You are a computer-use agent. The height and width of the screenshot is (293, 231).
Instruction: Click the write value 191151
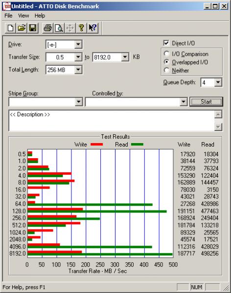click(186, 211)
